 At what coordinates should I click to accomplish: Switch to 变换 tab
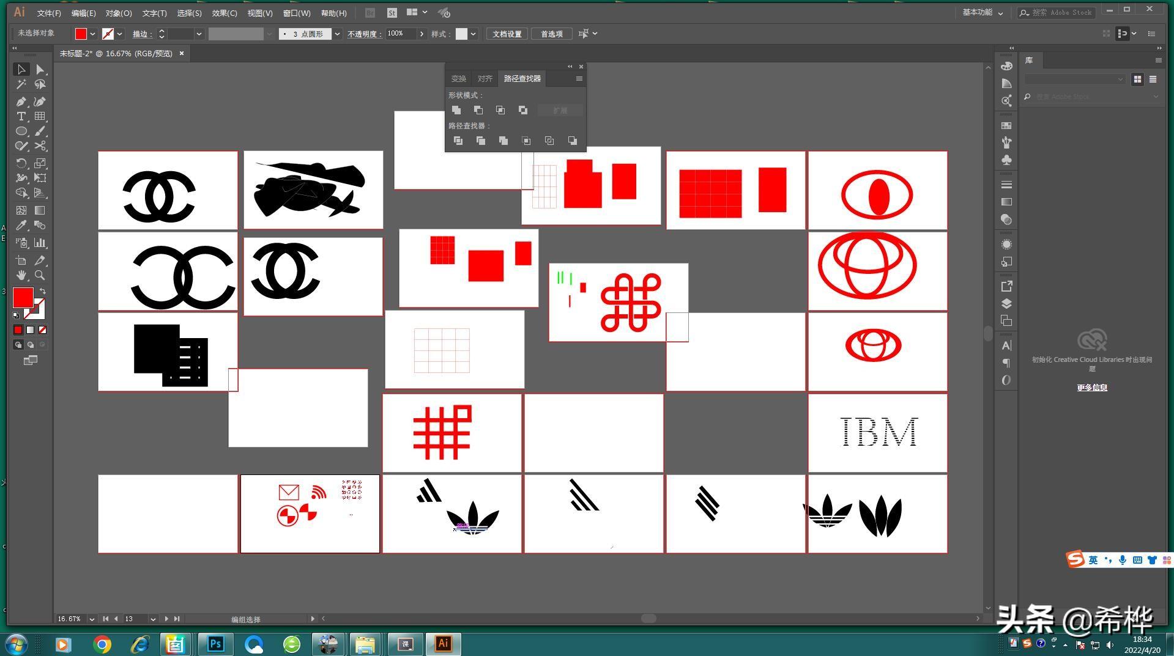[459, 79]
